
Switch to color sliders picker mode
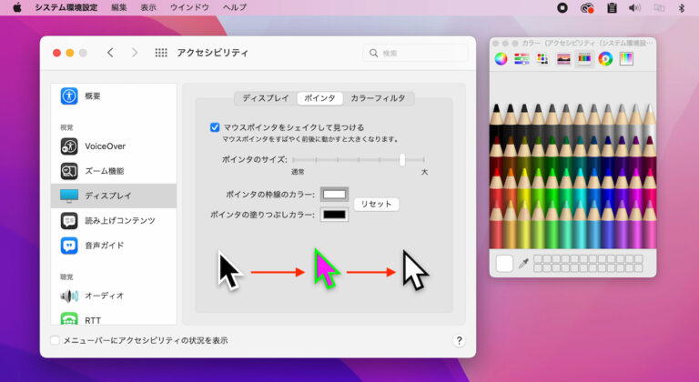[522, 59]
